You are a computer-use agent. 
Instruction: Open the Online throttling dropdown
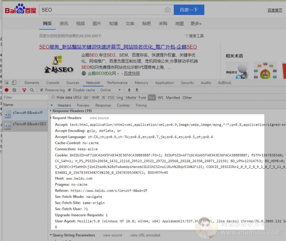(111, 90)
